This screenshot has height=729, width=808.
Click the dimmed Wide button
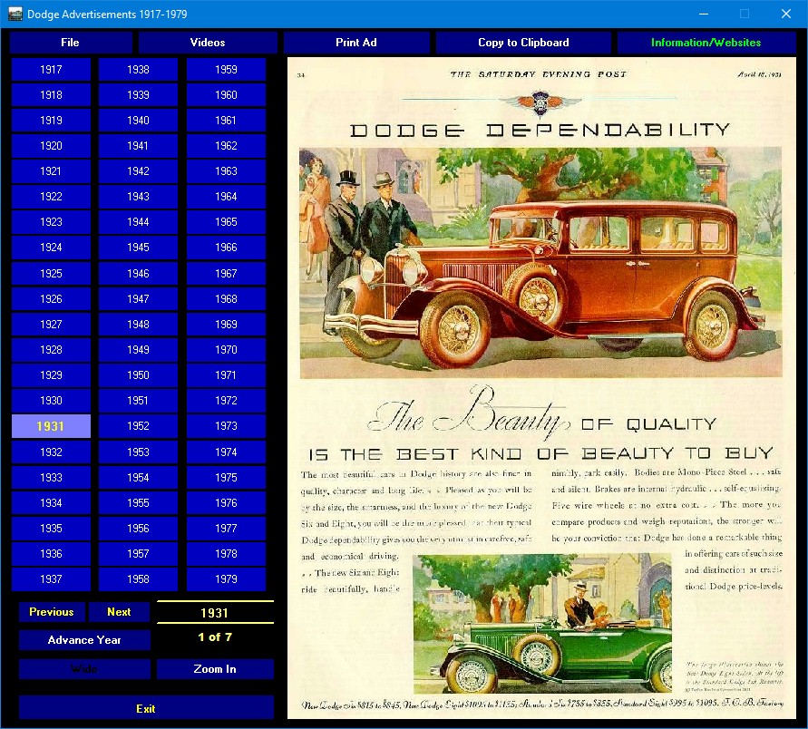pos(84,669)
